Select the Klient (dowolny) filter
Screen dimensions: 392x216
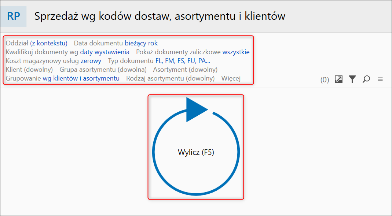(x=29, y=70)
